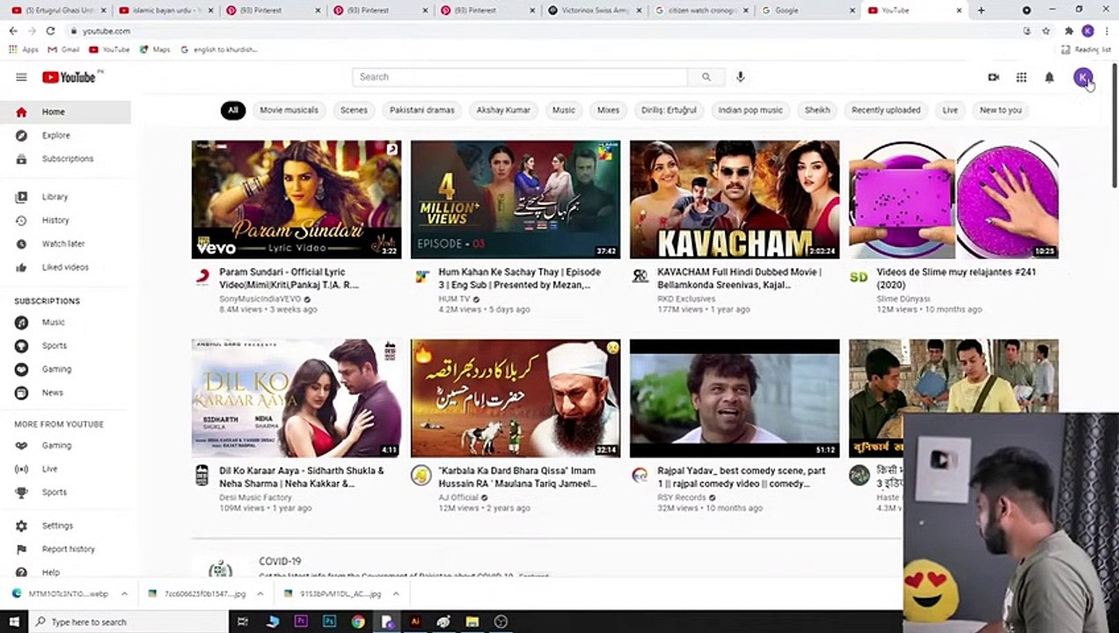Open Photoshop from the taskbar
This screenshot has width=1119, height=633.
click(329, 622)
